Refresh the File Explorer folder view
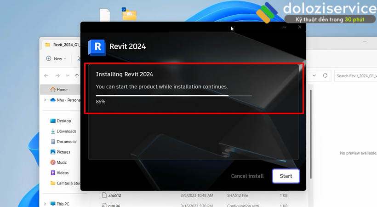377x207 pixels. point(325,75)
